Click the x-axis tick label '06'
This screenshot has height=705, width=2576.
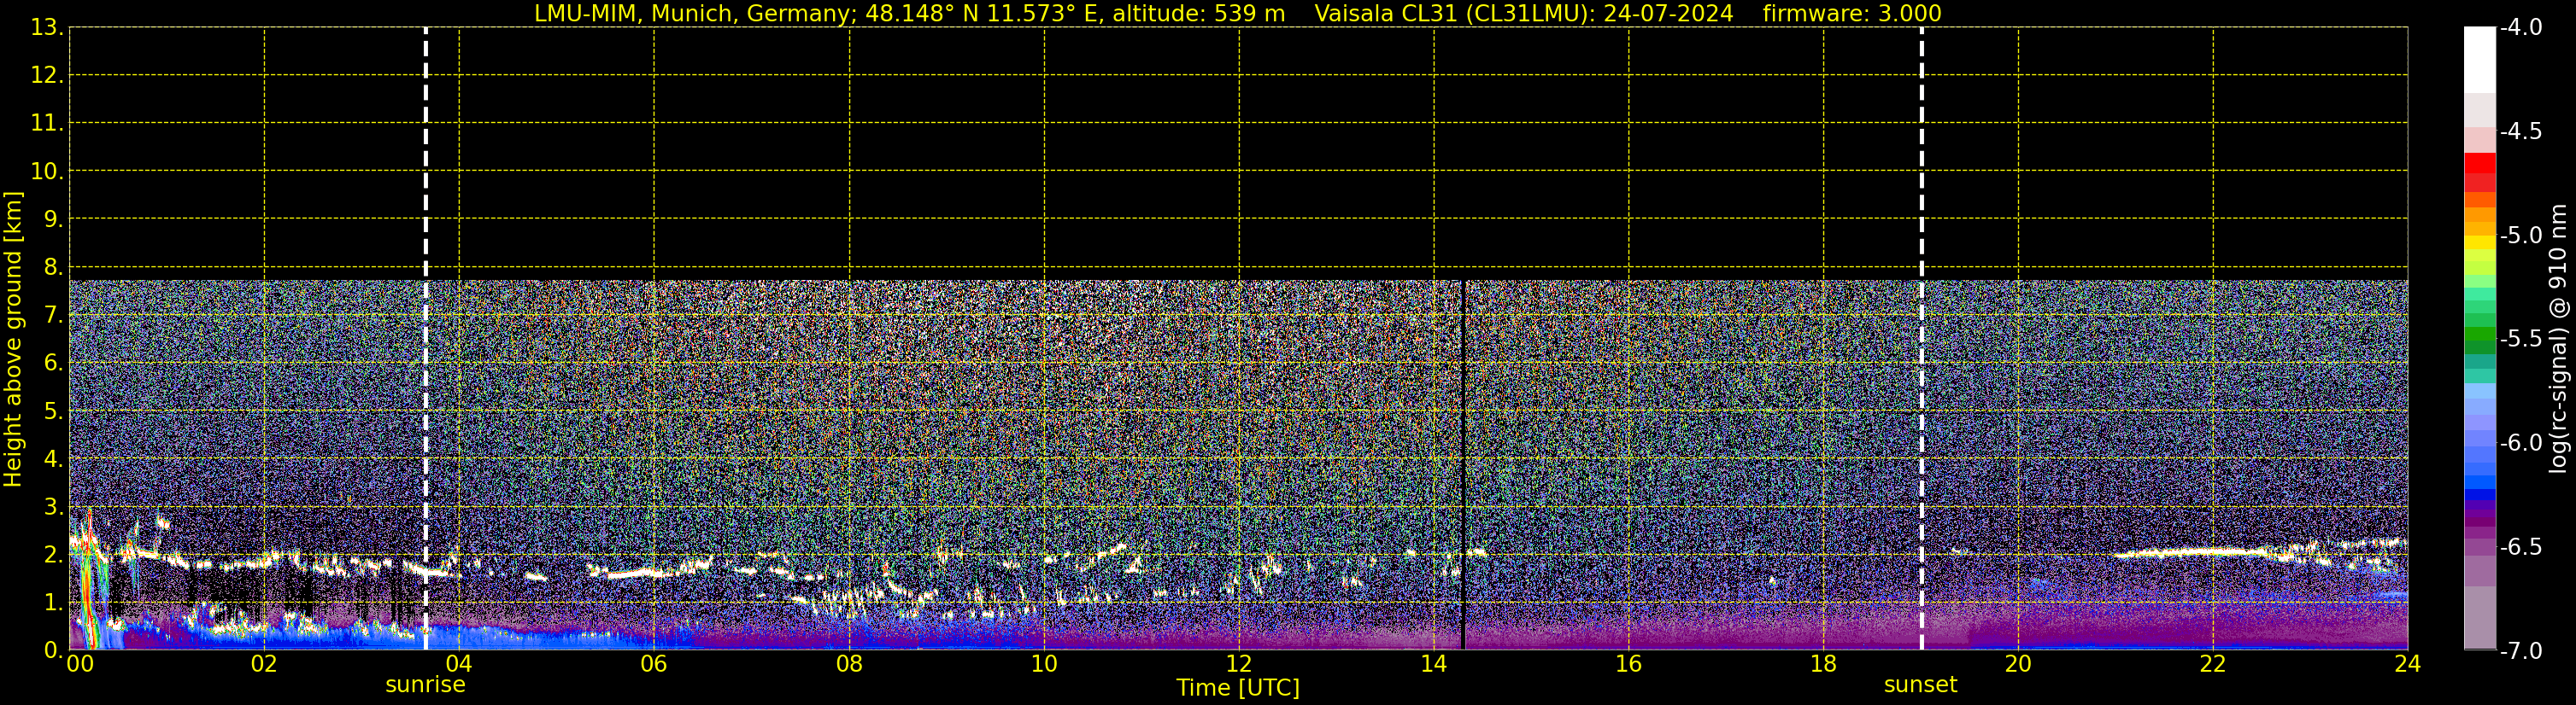654,664
